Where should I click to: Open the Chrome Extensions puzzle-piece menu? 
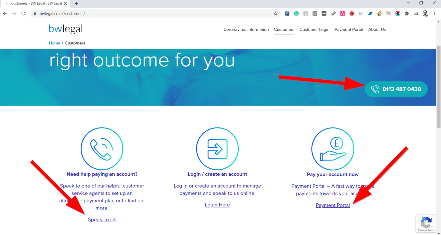pos(407,13)
